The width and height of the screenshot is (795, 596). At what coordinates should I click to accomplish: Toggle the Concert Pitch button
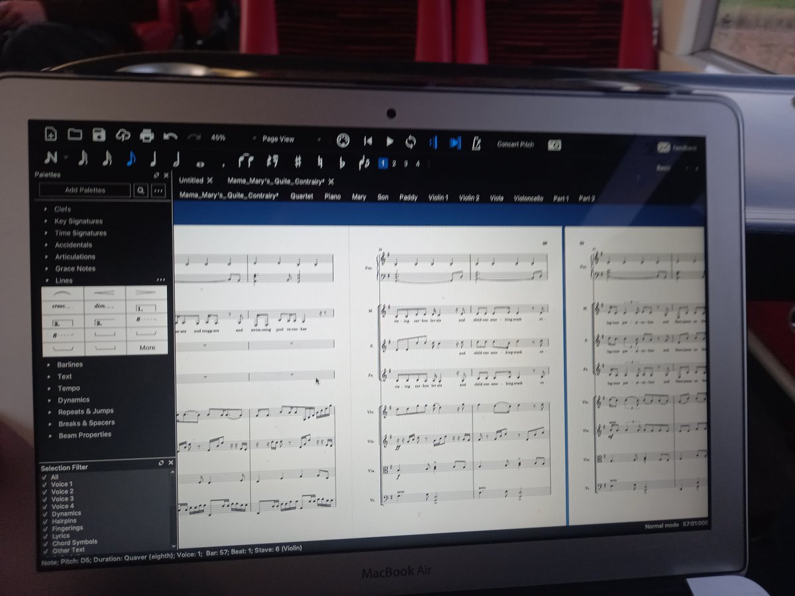tap(515, 144)
